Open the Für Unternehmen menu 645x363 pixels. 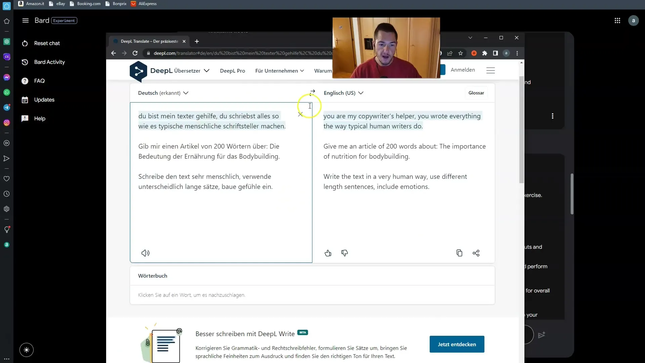click(279, 71)
